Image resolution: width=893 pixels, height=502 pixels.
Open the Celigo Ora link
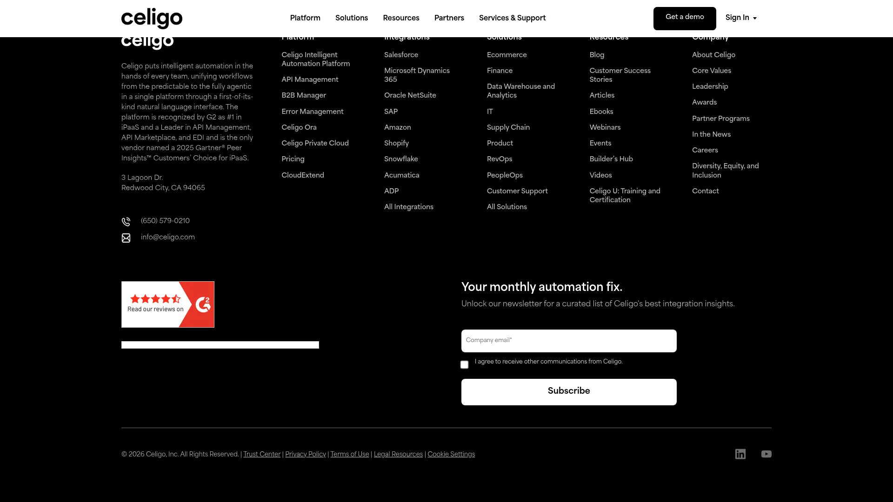click(299, 128)
